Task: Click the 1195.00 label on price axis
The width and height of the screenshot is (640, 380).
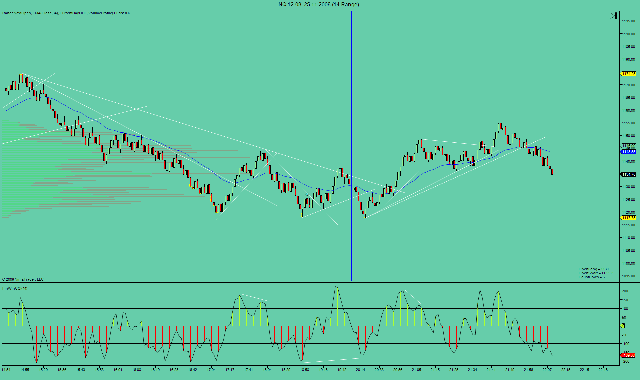Action: coord(628,21)
